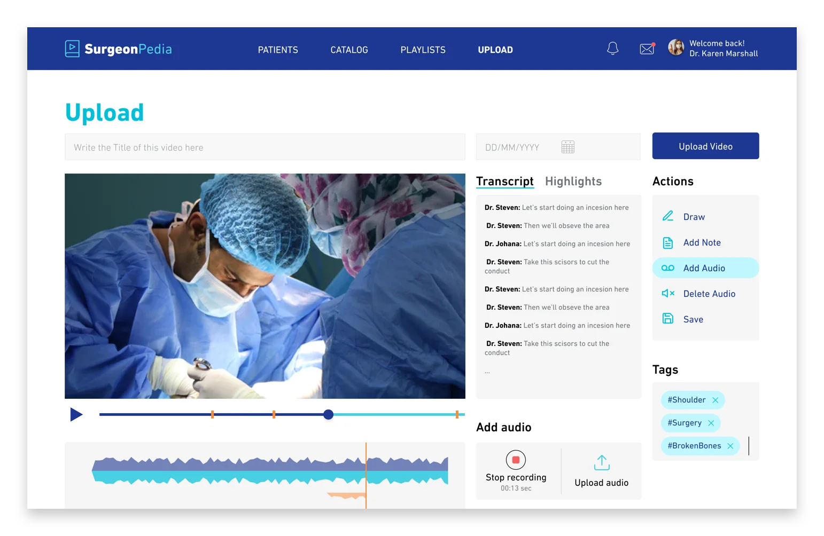824x536 pixels.
Task: Focus the DD/MM/YYYY date field
Action: pyautogui.click(x=558, y=147)
